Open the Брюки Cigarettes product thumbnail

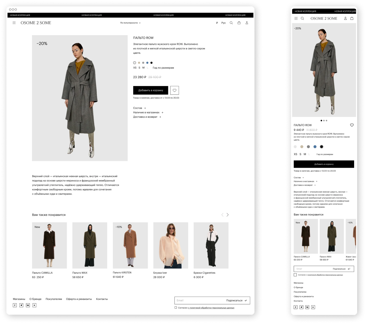click(x=211, y=246)
